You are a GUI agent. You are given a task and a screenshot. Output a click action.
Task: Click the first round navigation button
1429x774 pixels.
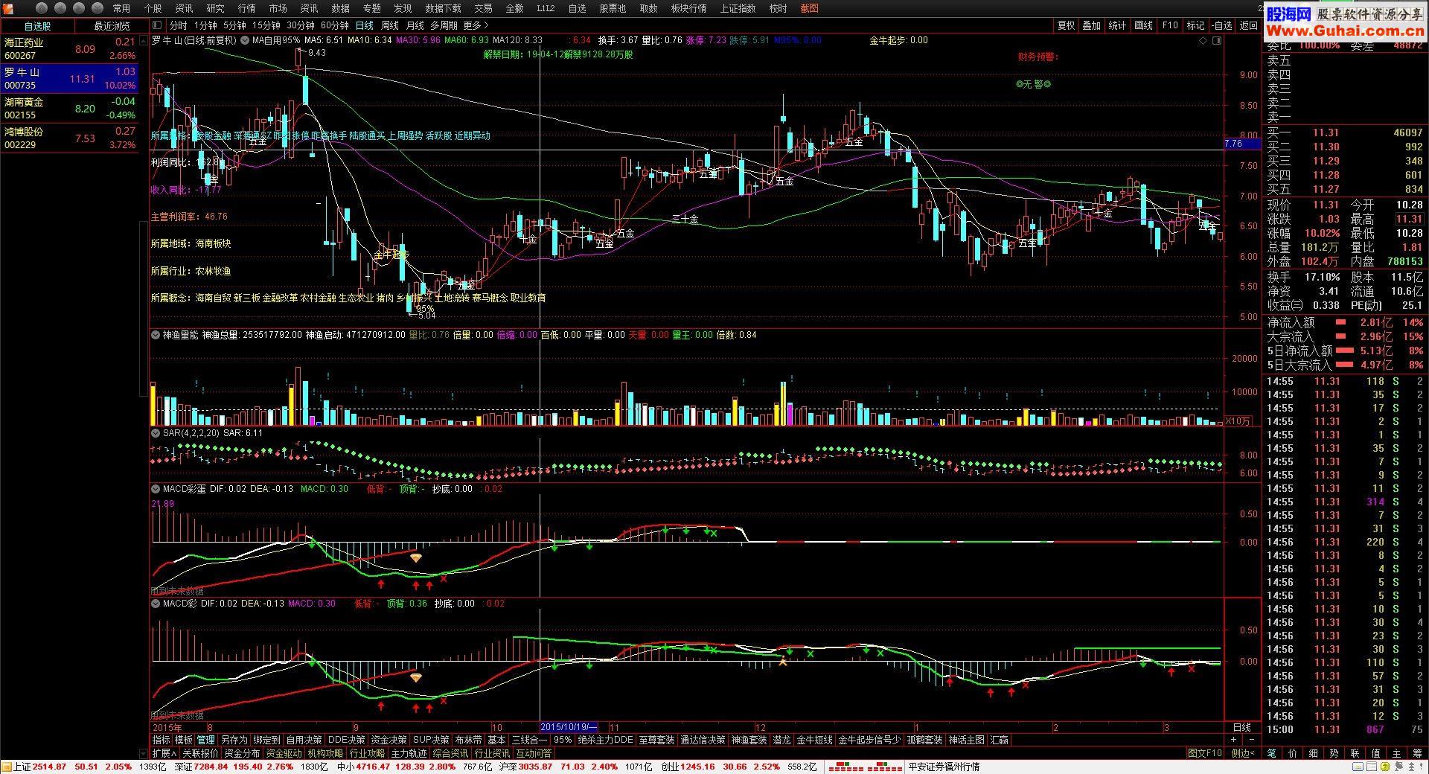click(x=41, y=8)
